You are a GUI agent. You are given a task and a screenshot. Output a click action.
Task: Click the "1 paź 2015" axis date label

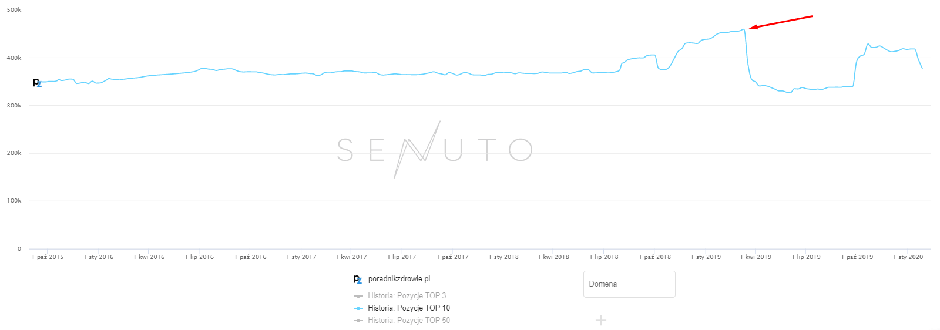(x=48, y=257)
